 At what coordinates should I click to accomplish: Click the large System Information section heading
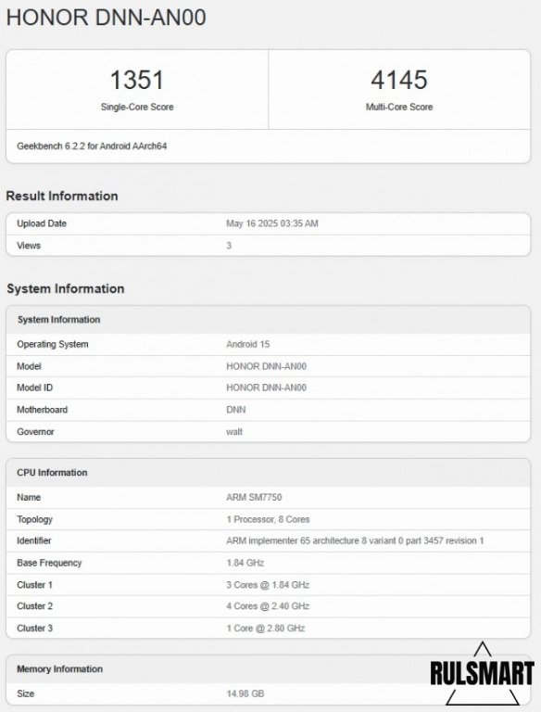pos(66,288)
